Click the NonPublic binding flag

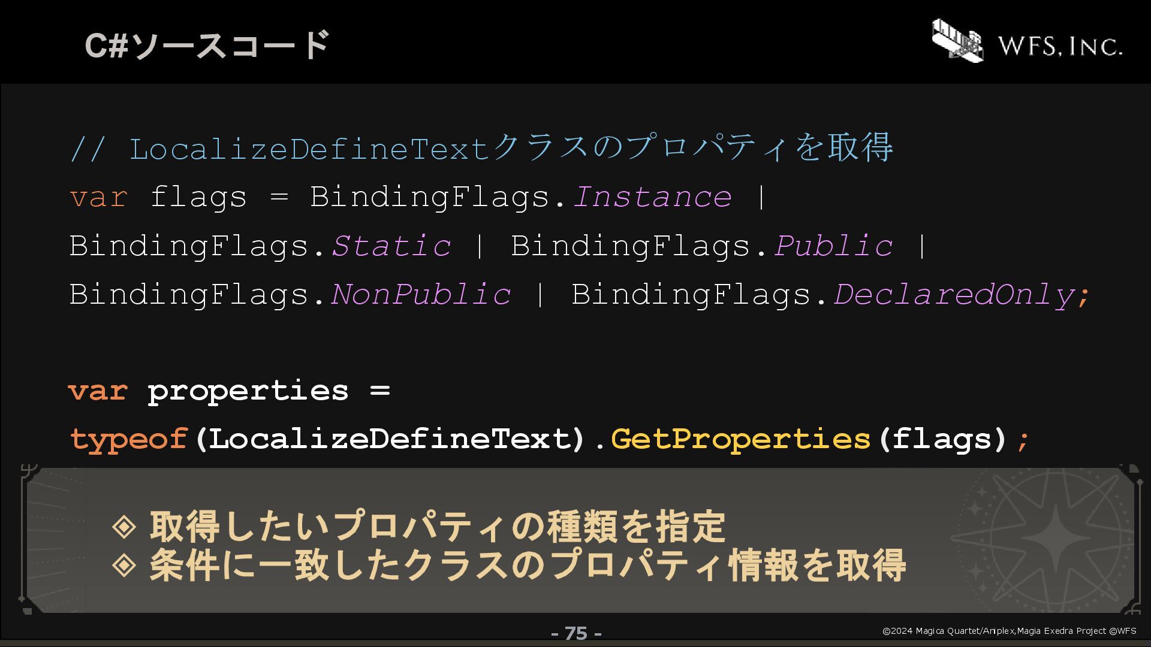click(421, 294)
